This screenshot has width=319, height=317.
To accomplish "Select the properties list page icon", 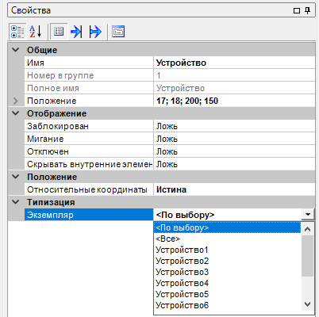I will pos(59,32).
